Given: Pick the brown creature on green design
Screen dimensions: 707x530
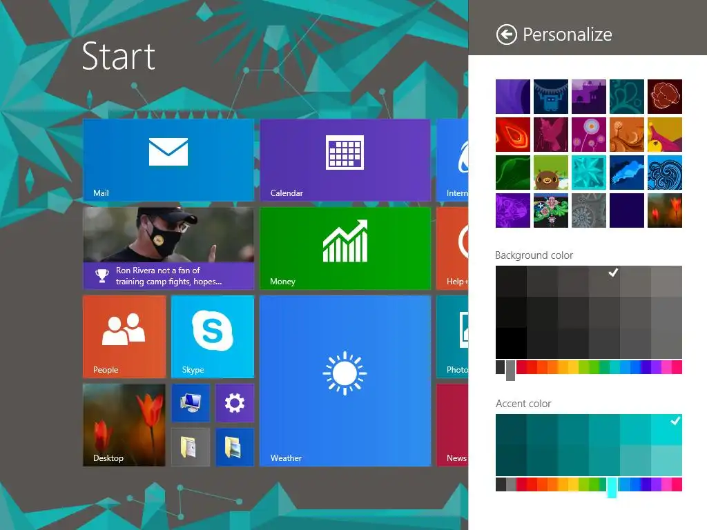Looking at the screenshot, I should (x=550, y=173).
